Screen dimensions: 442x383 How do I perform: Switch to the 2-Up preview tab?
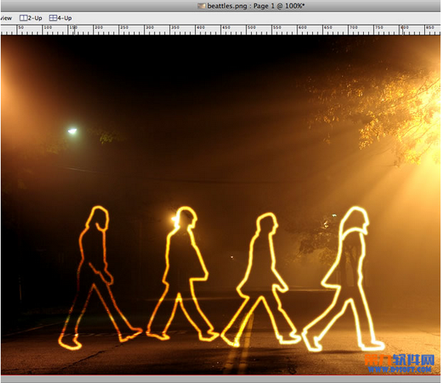click(30, 17)
